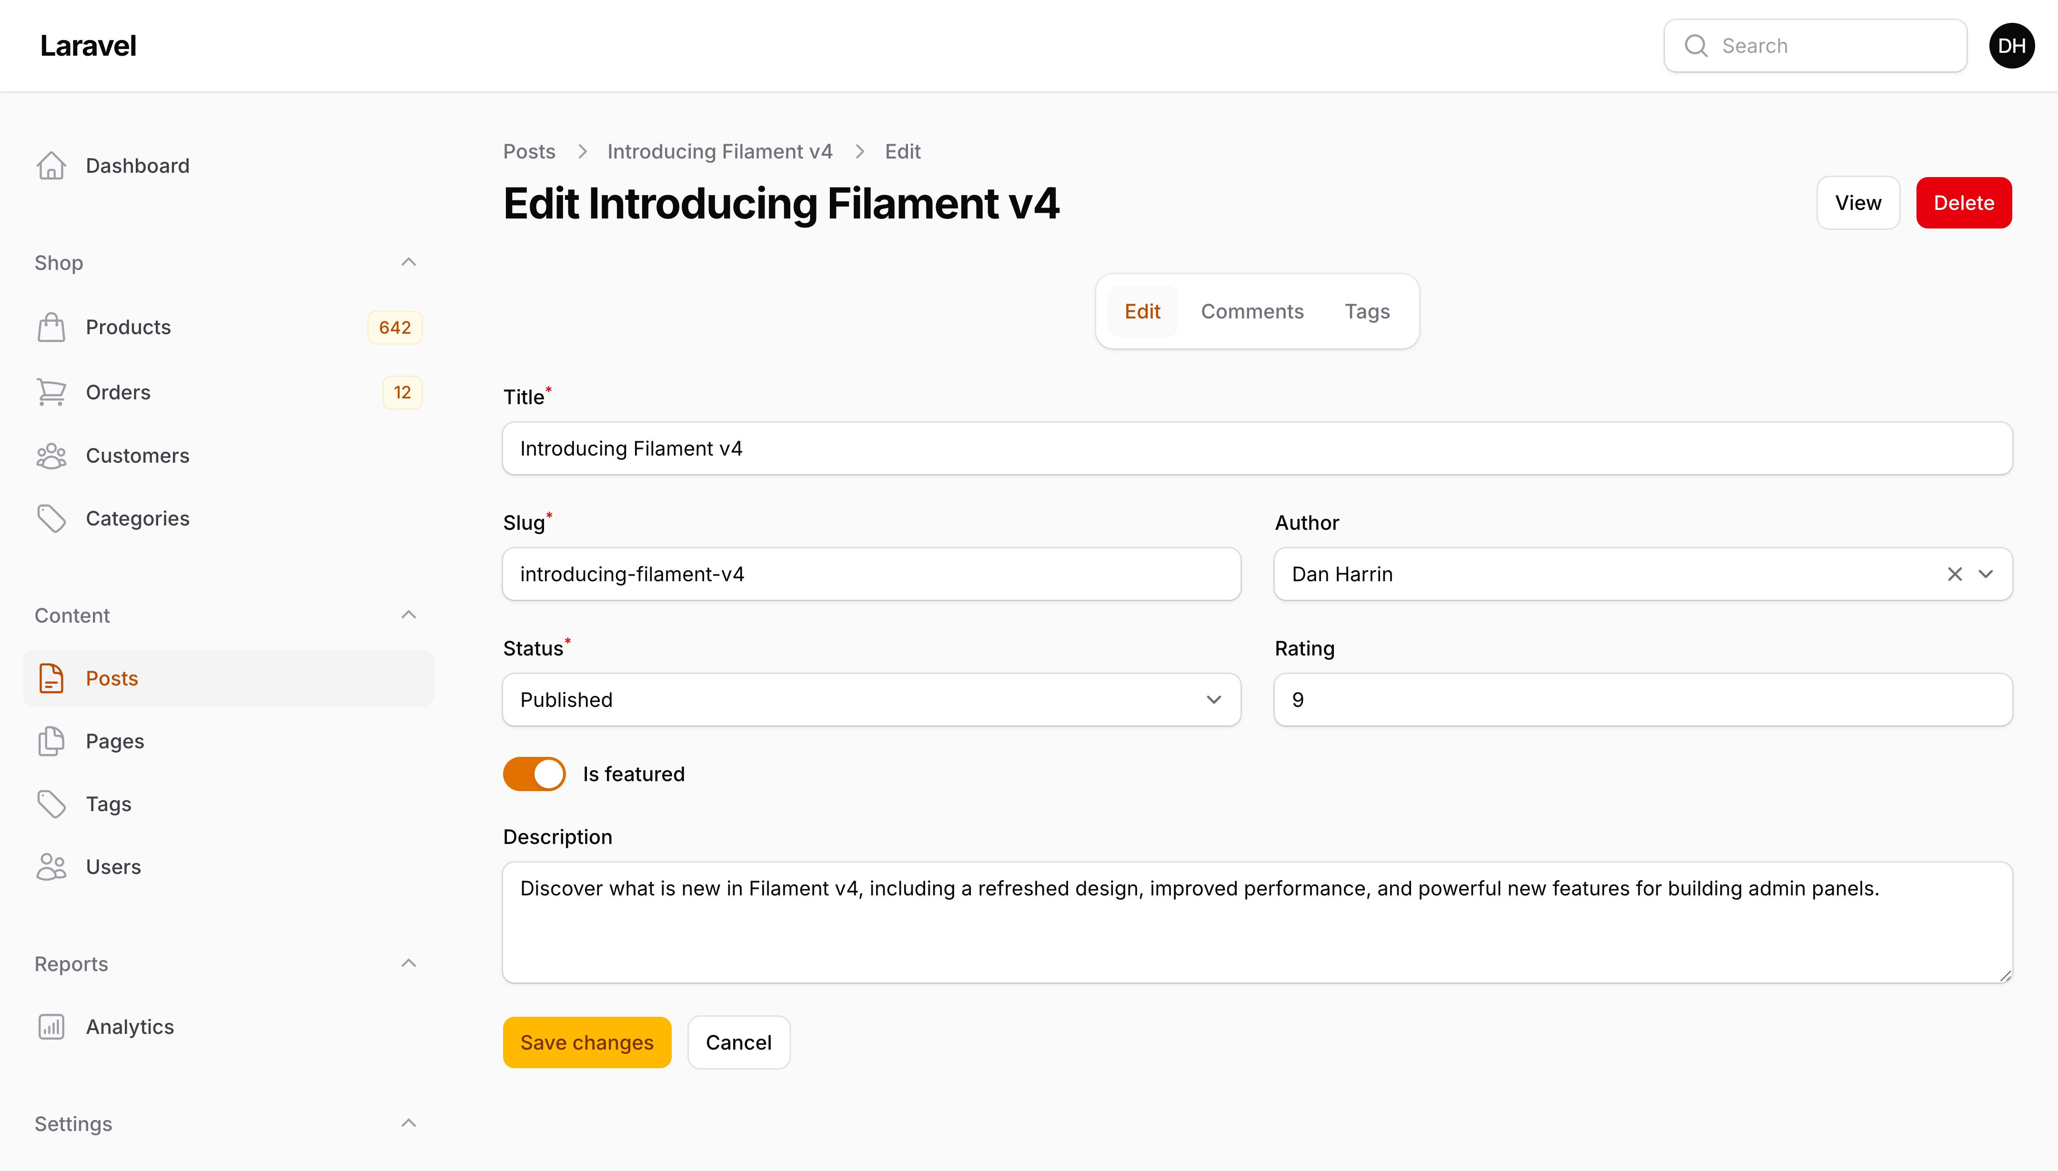
Task: Click the Content group heading text
Action: point(71,615)
